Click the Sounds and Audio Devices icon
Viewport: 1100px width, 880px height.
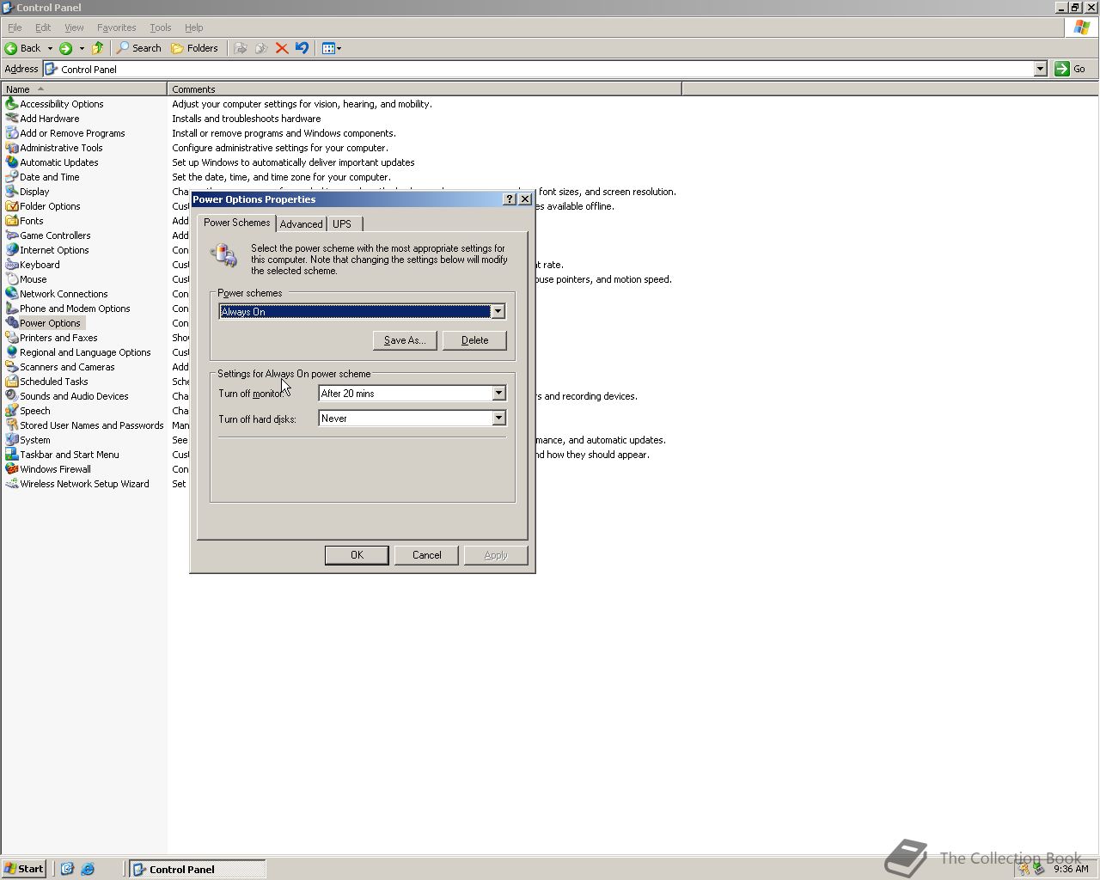click(11, 396)
